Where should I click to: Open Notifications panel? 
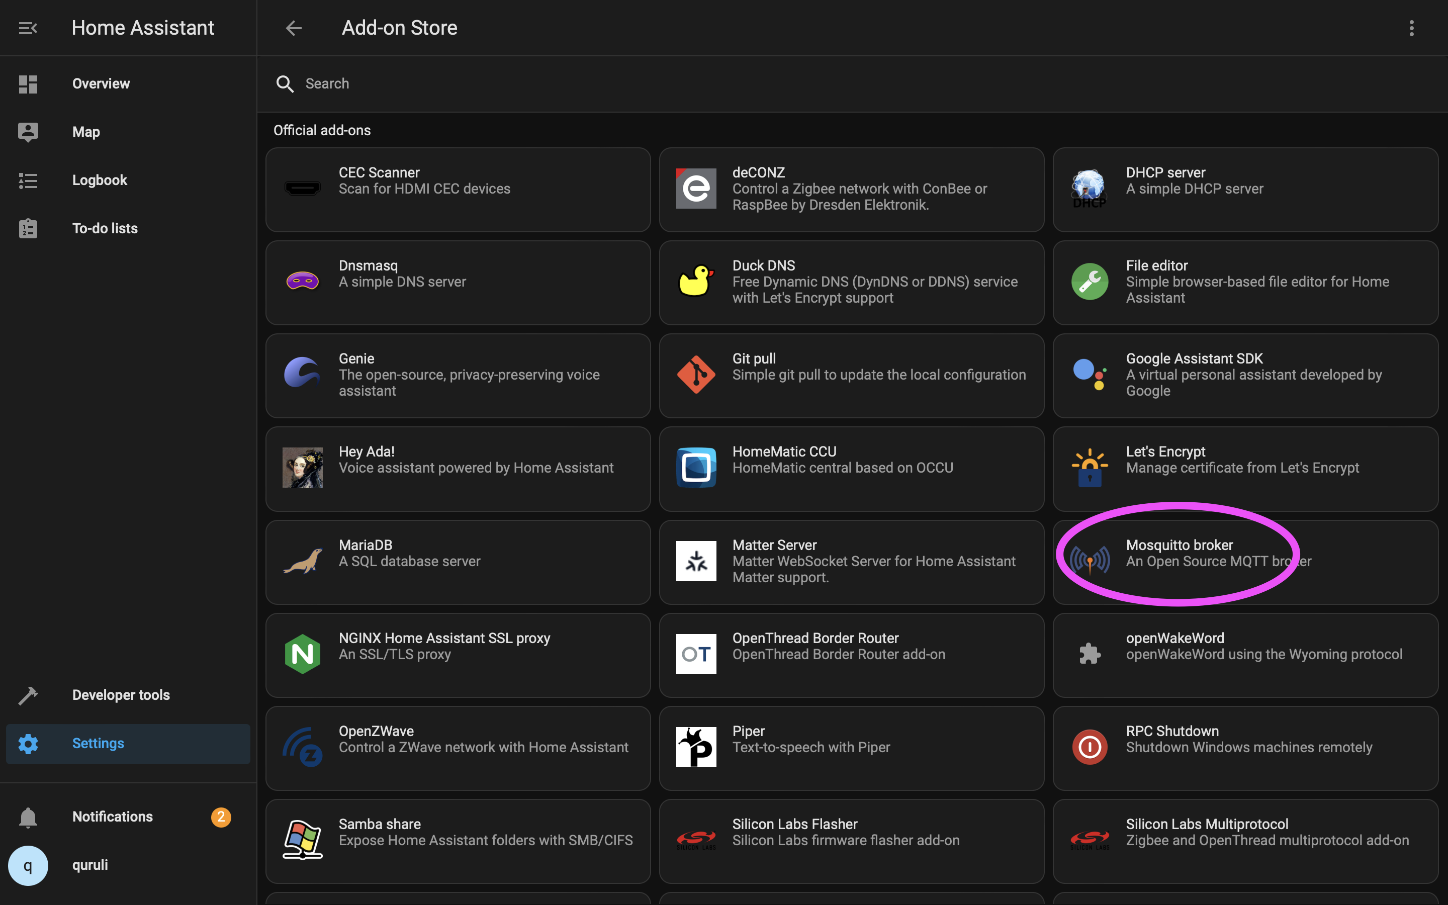click(128, 817)
